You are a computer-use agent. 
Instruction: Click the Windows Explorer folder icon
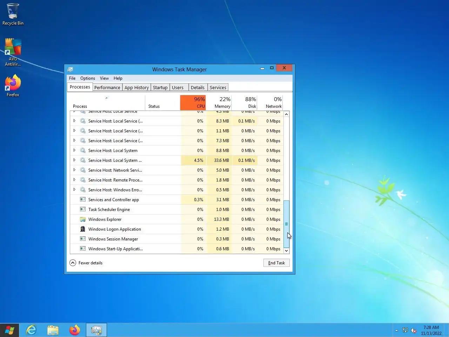[83, 219]
